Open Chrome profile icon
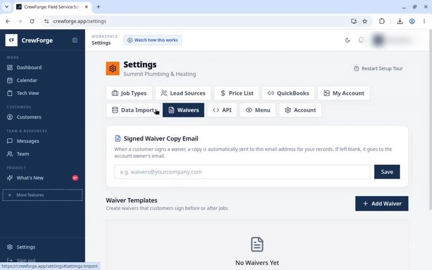This screenshot has width=432, height=270. (412, 21)
